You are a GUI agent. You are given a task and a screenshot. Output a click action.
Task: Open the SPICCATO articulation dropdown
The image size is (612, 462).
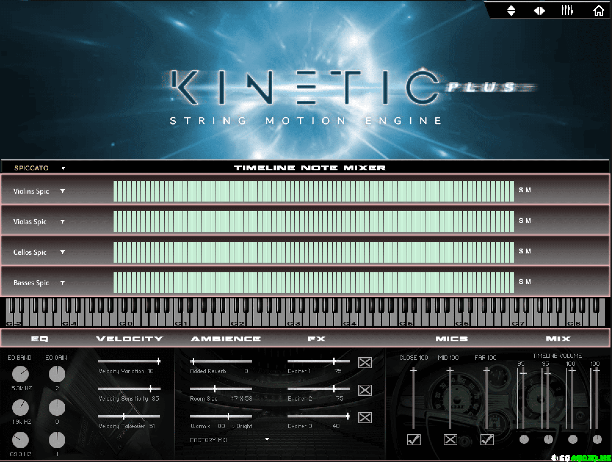coord(63,168)
